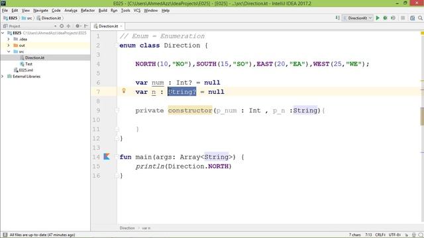Click 'var n' in editor breadcrumb
Viewport: 424px width, 238px height.
click(x=146, y=228)
